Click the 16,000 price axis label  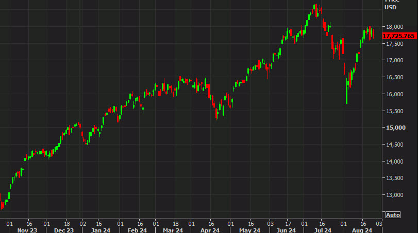click(x=394, y=94)
